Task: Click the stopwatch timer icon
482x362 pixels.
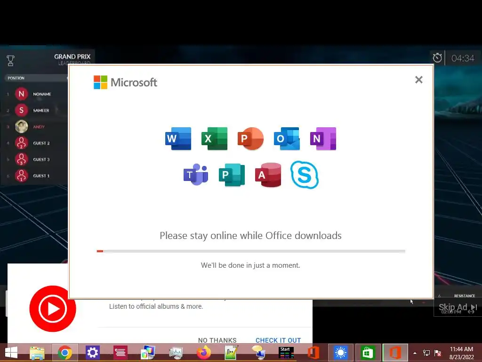Action: pos(437,58)
